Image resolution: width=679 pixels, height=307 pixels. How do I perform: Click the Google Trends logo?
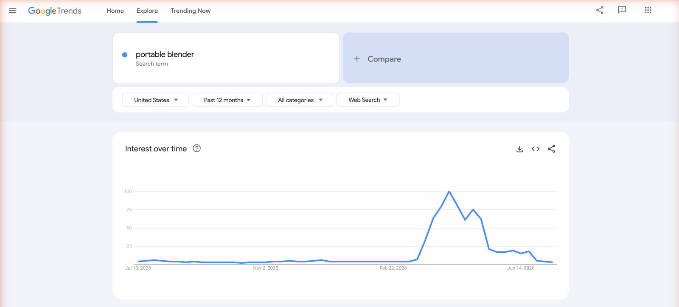55,11
